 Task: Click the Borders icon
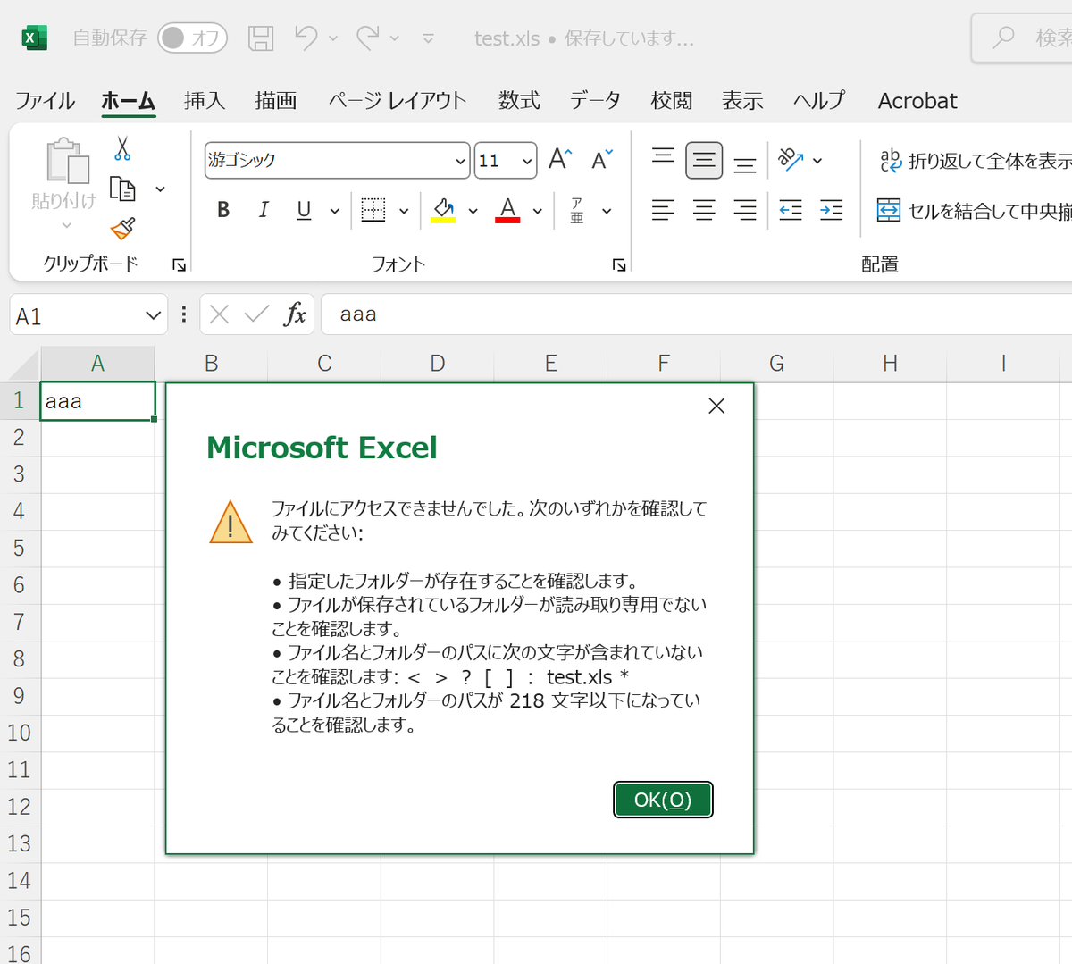(373, 210)
